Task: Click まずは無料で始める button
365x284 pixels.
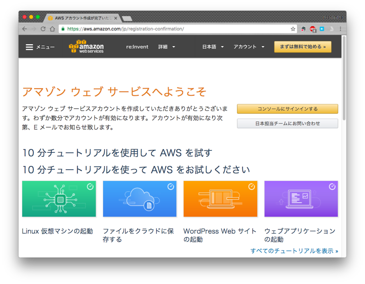Action: [303, 47]
